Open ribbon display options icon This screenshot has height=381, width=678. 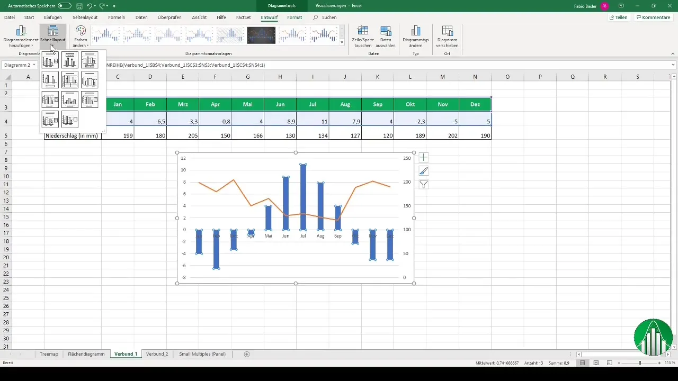(x=621, y=5)
